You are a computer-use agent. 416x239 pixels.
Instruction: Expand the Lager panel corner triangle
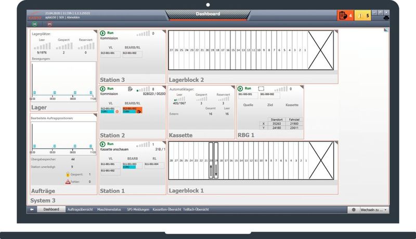click(x=95, y=32)
